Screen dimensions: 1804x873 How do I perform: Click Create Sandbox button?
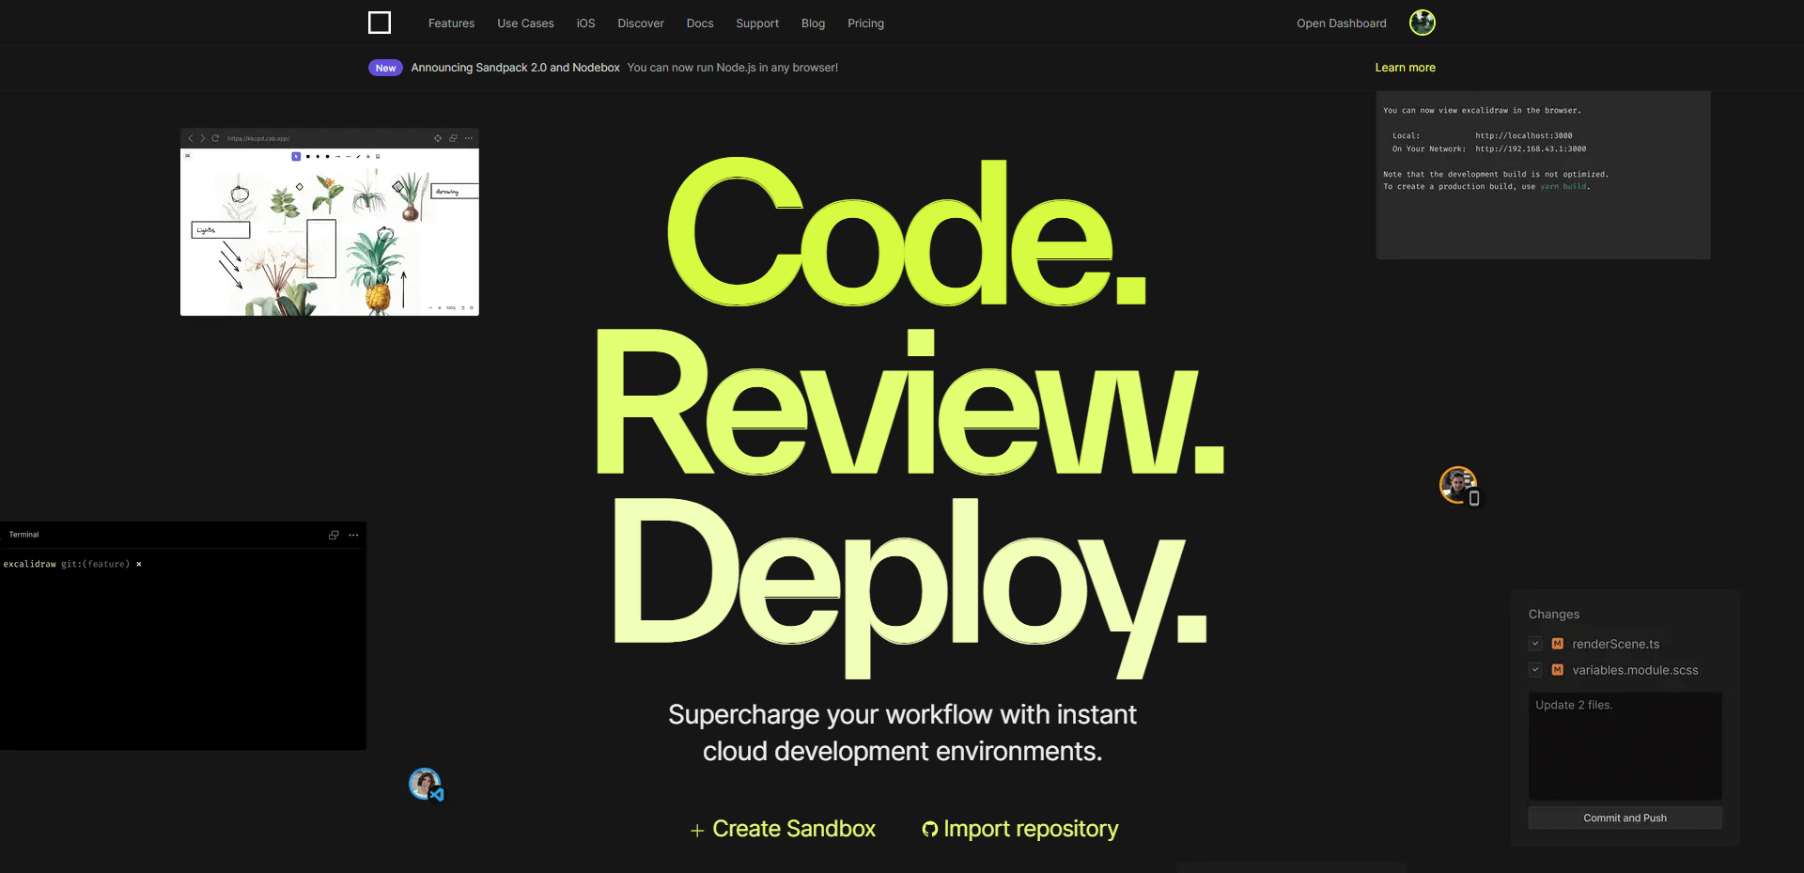coord(783,829)
